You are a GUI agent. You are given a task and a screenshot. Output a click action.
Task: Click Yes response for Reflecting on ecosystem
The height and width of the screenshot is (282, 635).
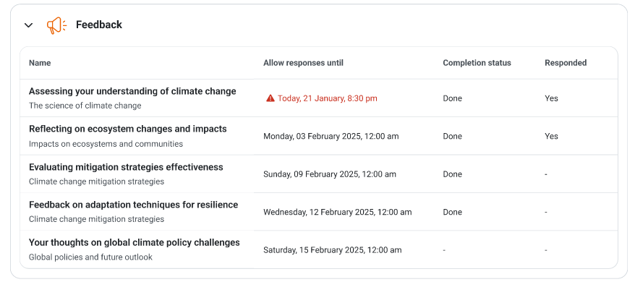551,136
